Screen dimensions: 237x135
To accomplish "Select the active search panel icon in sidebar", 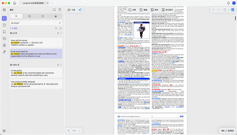I will (x=4, y=19).
